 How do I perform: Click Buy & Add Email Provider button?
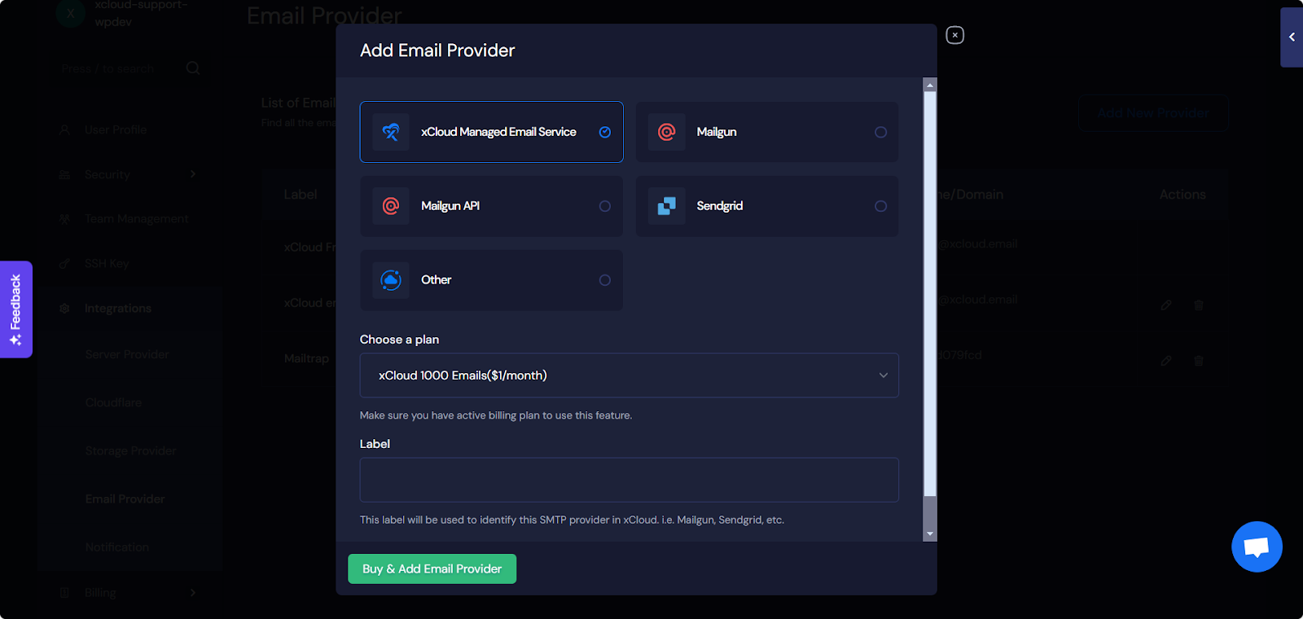[432, 569]
